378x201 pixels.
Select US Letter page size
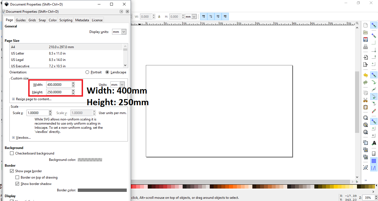(66, 53)
